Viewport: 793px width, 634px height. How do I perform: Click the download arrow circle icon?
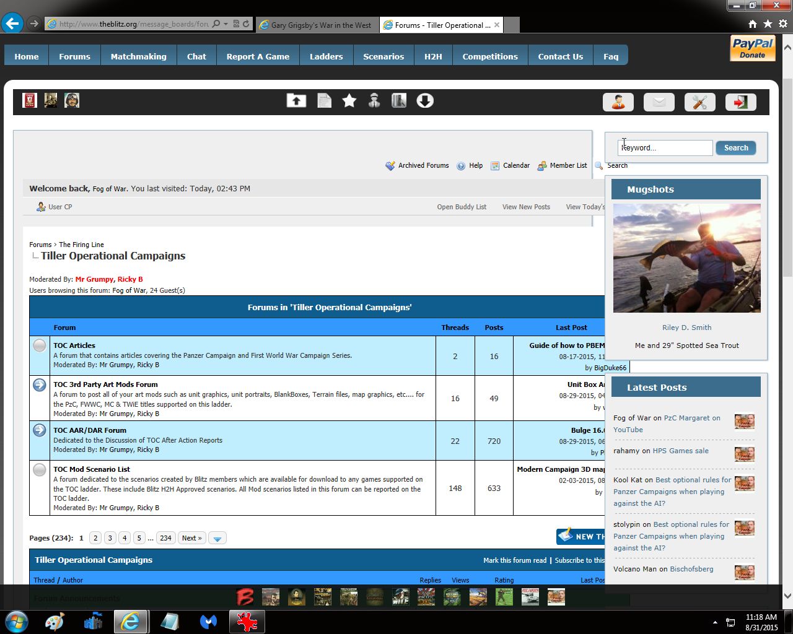(x=425, y=101)
